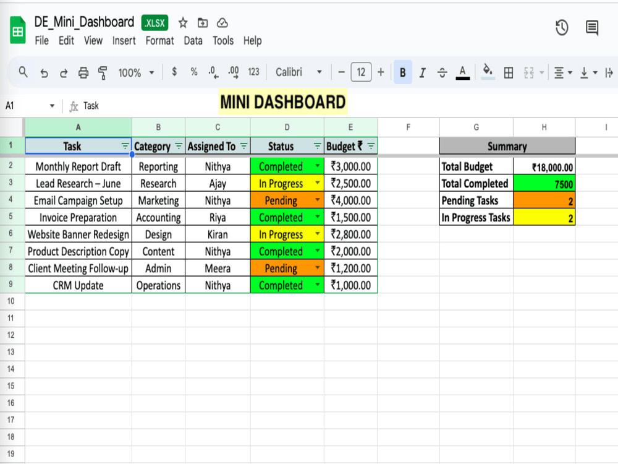This screenshot has height=464, width=618.
Task: Star the DE_Mini_Dashboard file
Action: pos(182,23)
